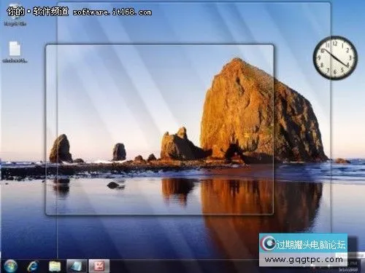365x273 pixels.
Task: Open Windows Explorer folder taskbar icon
Action: pos(55,266)
